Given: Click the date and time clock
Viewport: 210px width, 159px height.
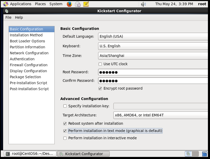Looking at the screenshot, I should [x=174, y=4].
